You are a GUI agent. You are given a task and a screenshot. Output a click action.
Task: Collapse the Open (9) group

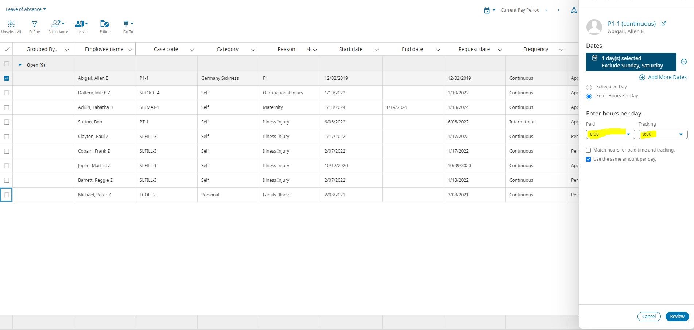tap(20, 65)
